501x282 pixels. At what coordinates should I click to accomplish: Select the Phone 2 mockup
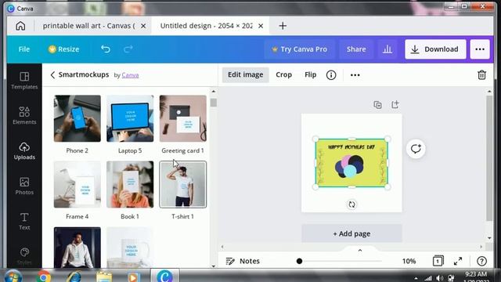point(77,118)
